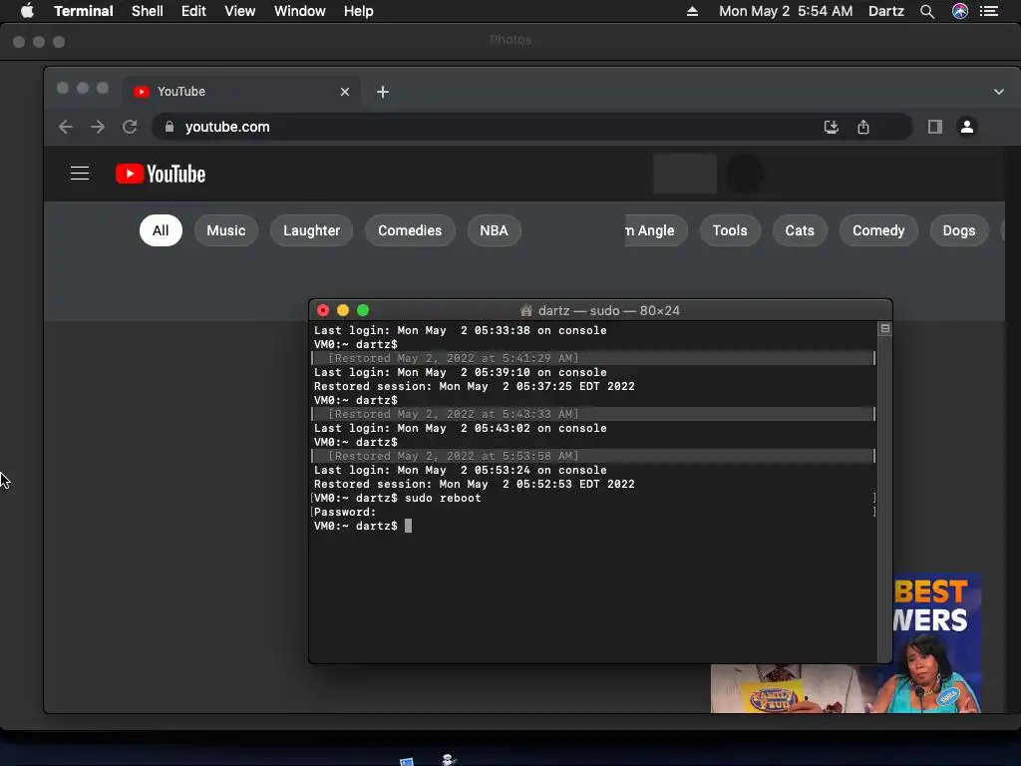Open the Edit menu
This screenshot has width=1021, height=766.
(x=193, y=11)
